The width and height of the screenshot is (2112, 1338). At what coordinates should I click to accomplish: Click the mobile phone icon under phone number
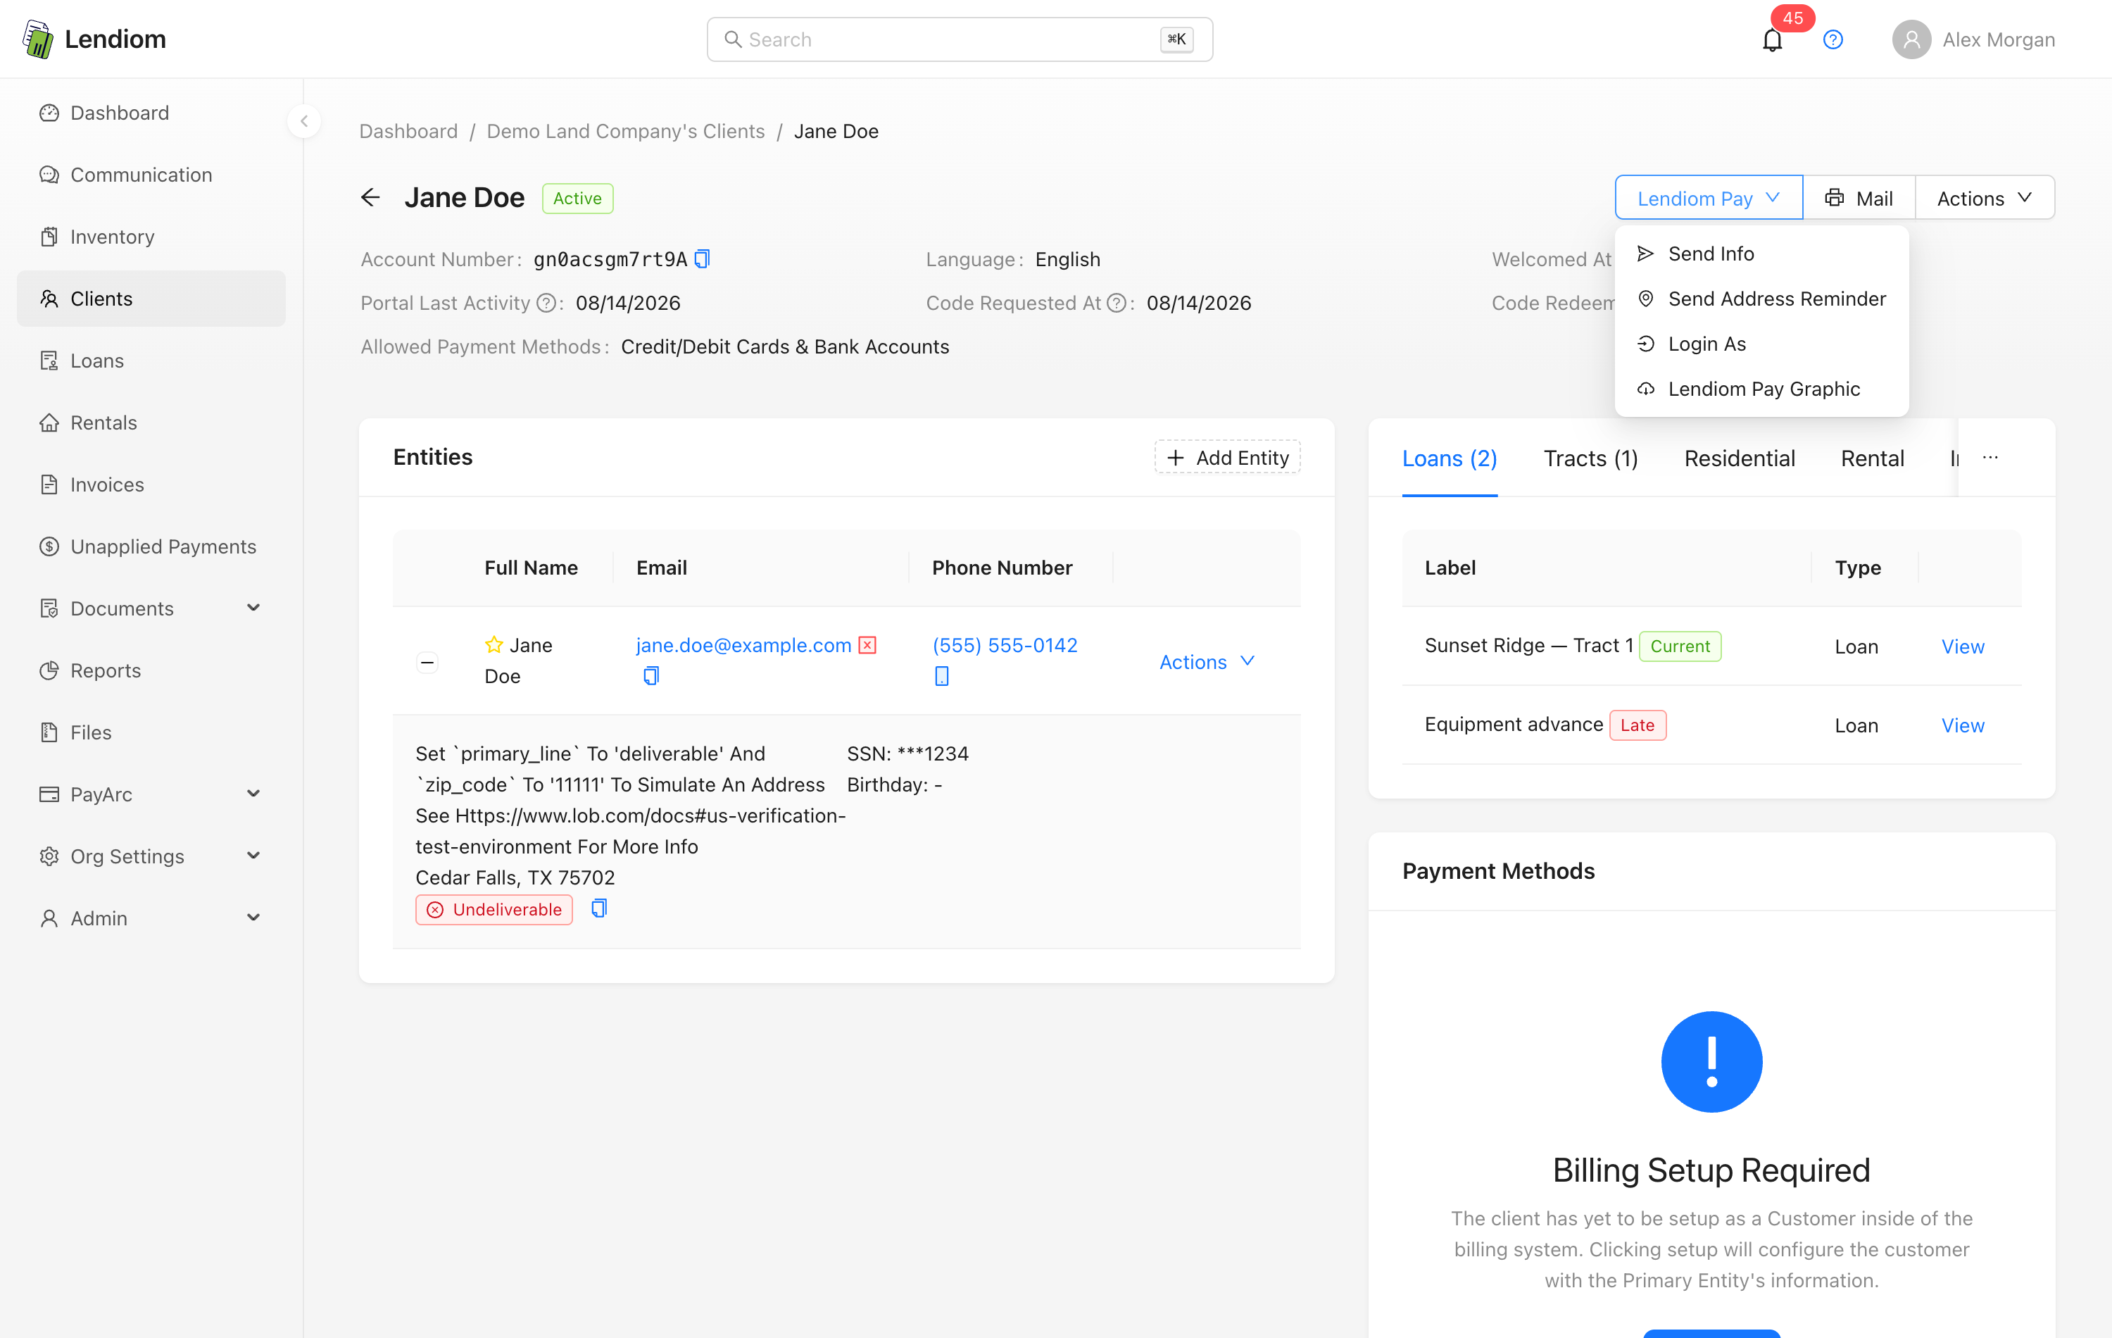(x=941, y=675)
